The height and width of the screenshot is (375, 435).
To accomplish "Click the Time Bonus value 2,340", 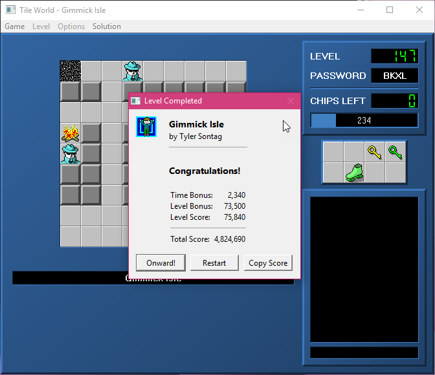I will pos(237,195).
